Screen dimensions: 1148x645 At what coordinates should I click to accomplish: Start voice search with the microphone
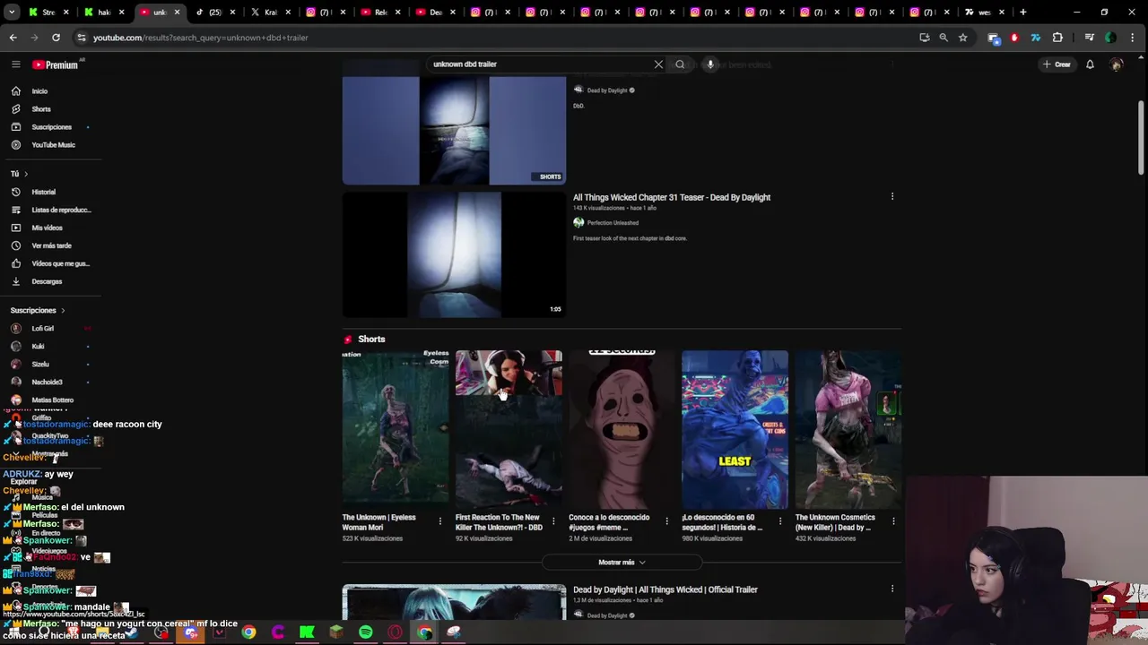pos(709,64)
